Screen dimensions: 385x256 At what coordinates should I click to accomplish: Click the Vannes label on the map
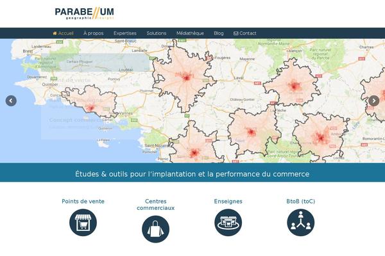[126, 113]
